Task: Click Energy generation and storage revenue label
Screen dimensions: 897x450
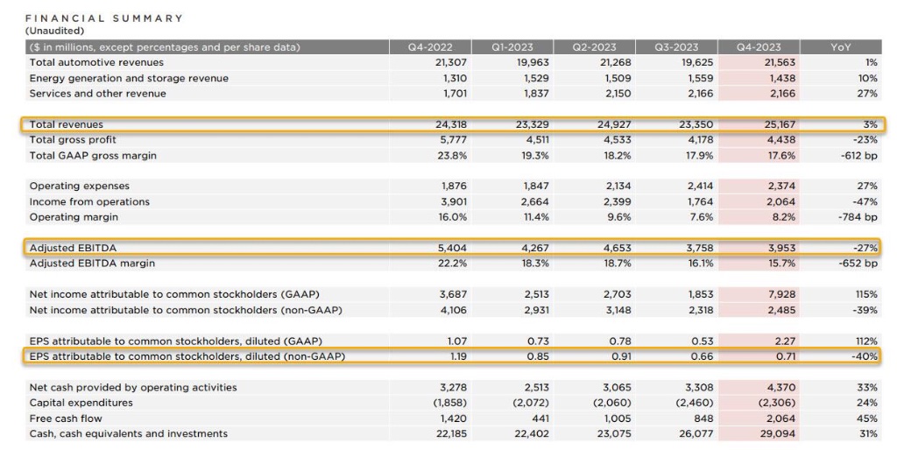Action: pyautogui.click(x=129, y=78)
